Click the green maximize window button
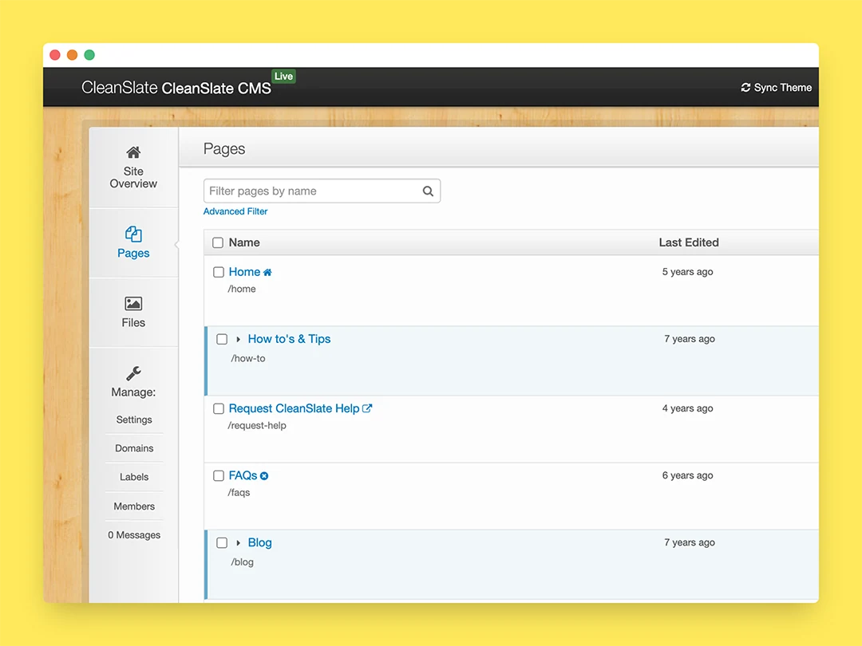This screenshot has height=646, width=862. pyautogui.click(x=89, y=55)
